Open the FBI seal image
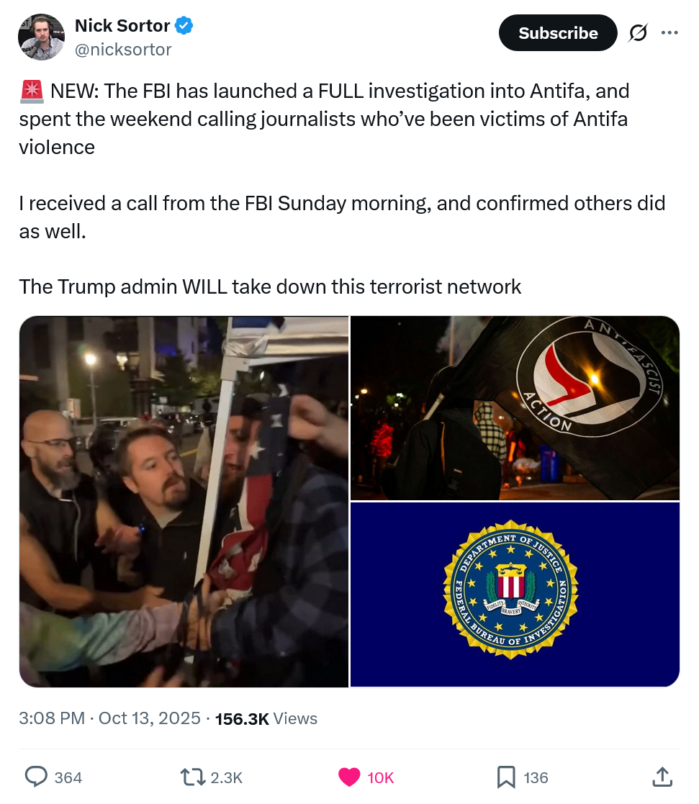Screen dimensions: 699x804 point(515,595)
